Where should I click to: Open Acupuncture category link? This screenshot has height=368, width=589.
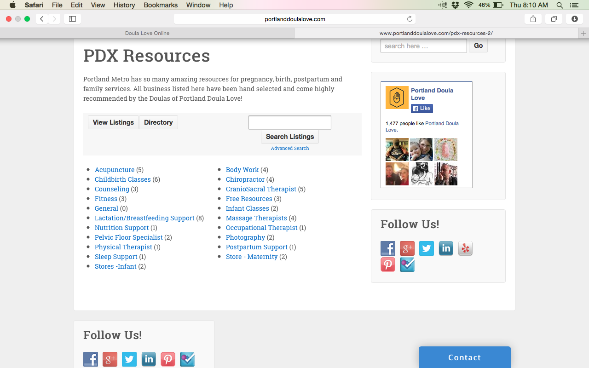[115, 170]
